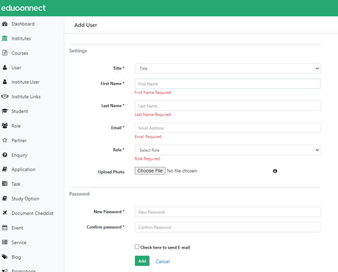Open Institutes via the green building icon
338x272 pixels.
click(x=4, y=38)
